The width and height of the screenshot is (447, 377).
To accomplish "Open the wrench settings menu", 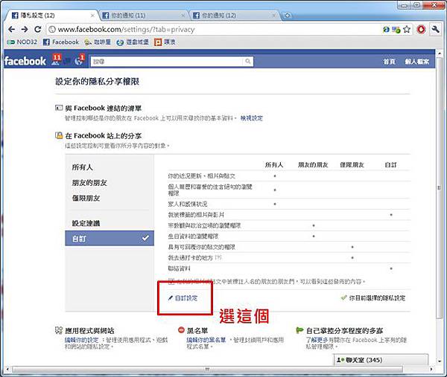I will click(435, 29).
